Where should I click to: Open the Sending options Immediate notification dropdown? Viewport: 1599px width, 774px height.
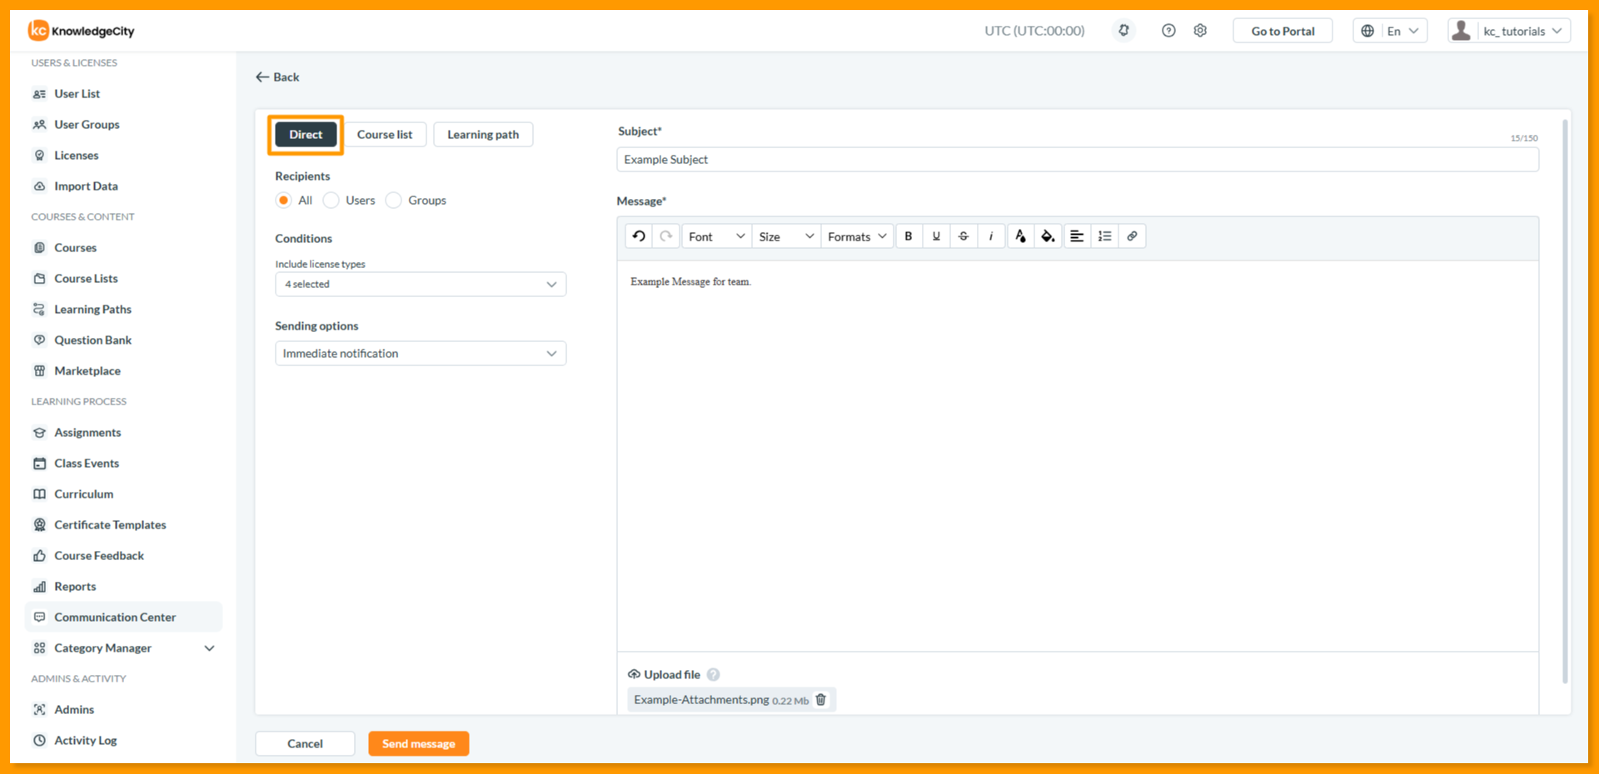(421, 354)
